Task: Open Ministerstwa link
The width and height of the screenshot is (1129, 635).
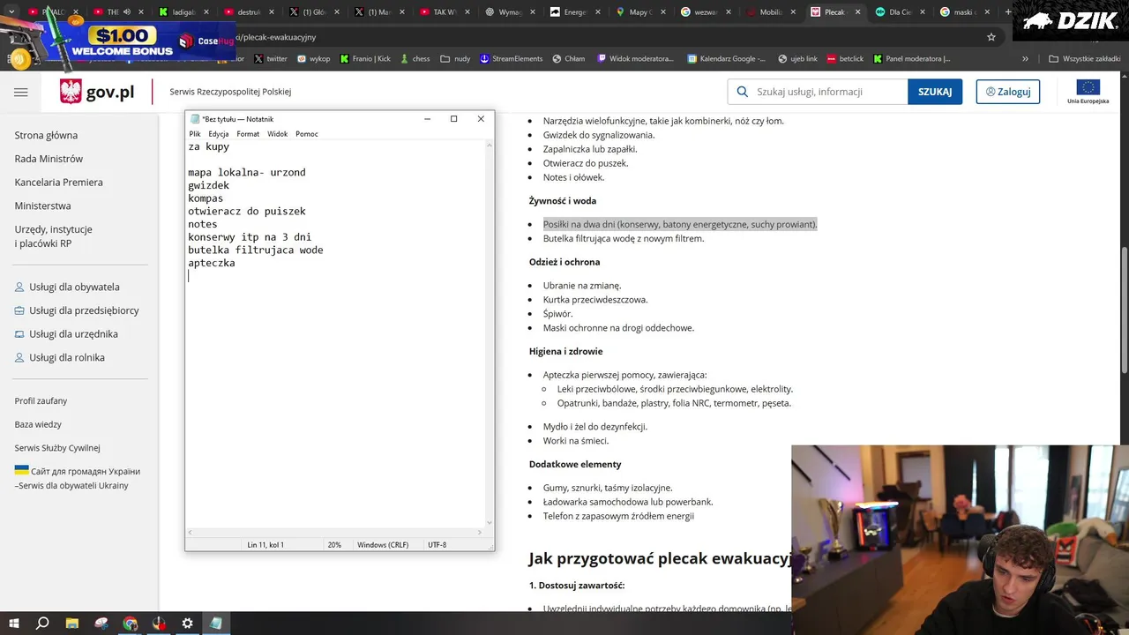Action: pyautogui.click(x=42, y=205)
